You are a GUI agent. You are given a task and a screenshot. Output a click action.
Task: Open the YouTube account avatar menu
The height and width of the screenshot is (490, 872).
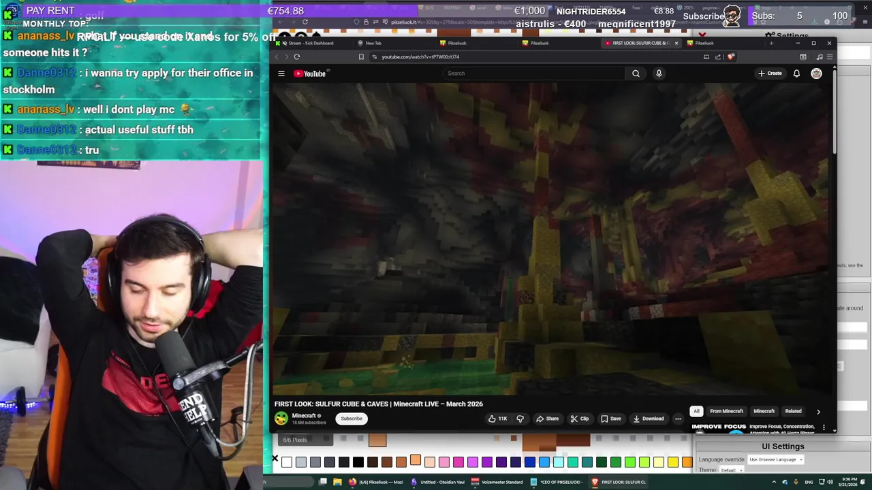(816, 73)
